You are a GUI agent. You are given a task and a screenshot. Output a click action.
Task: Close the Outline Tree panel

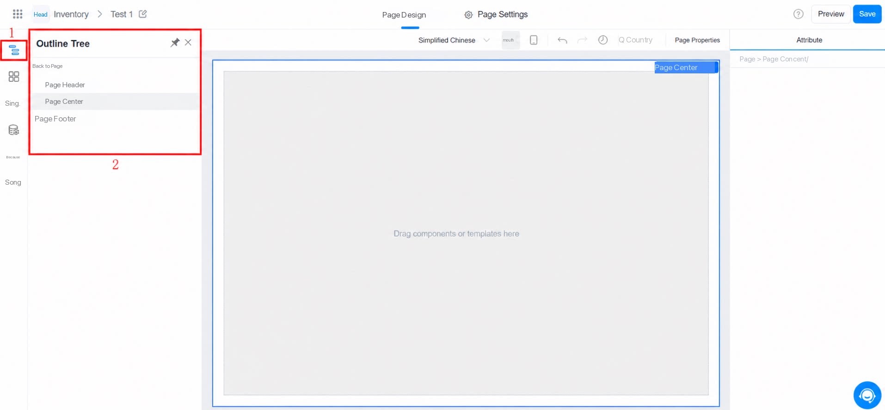pos(188,42)
